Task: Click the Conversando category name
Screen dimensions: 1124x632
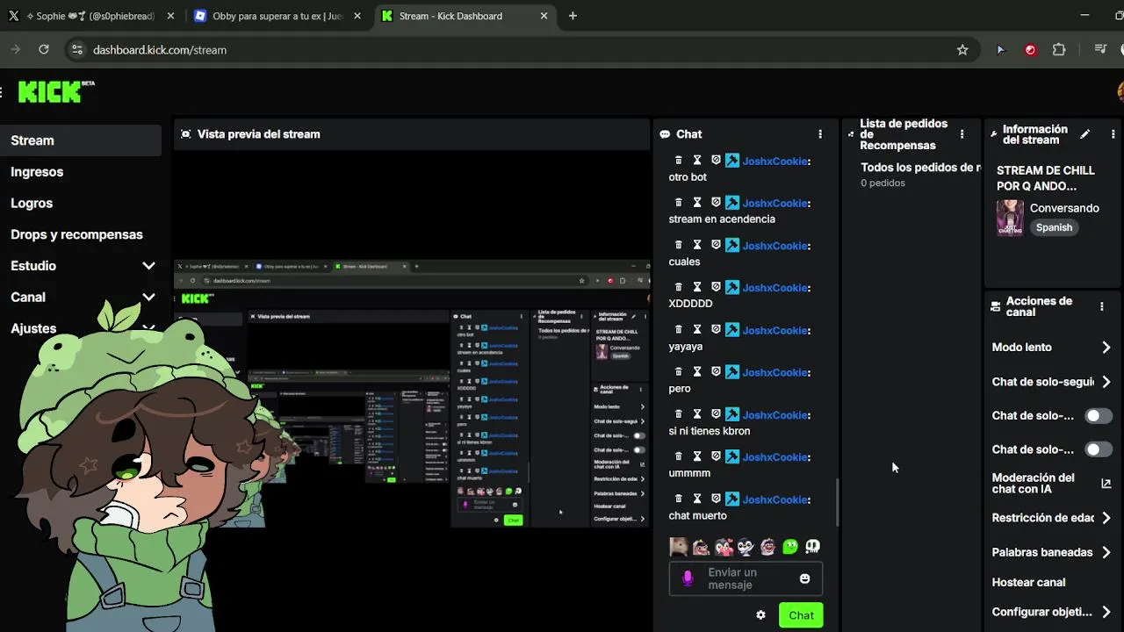Action: (1064, 208)
